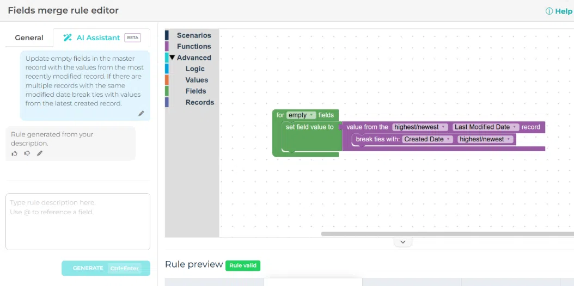Click the Generate button
This screenshot has height=286, width=574.
pos(106,268)
